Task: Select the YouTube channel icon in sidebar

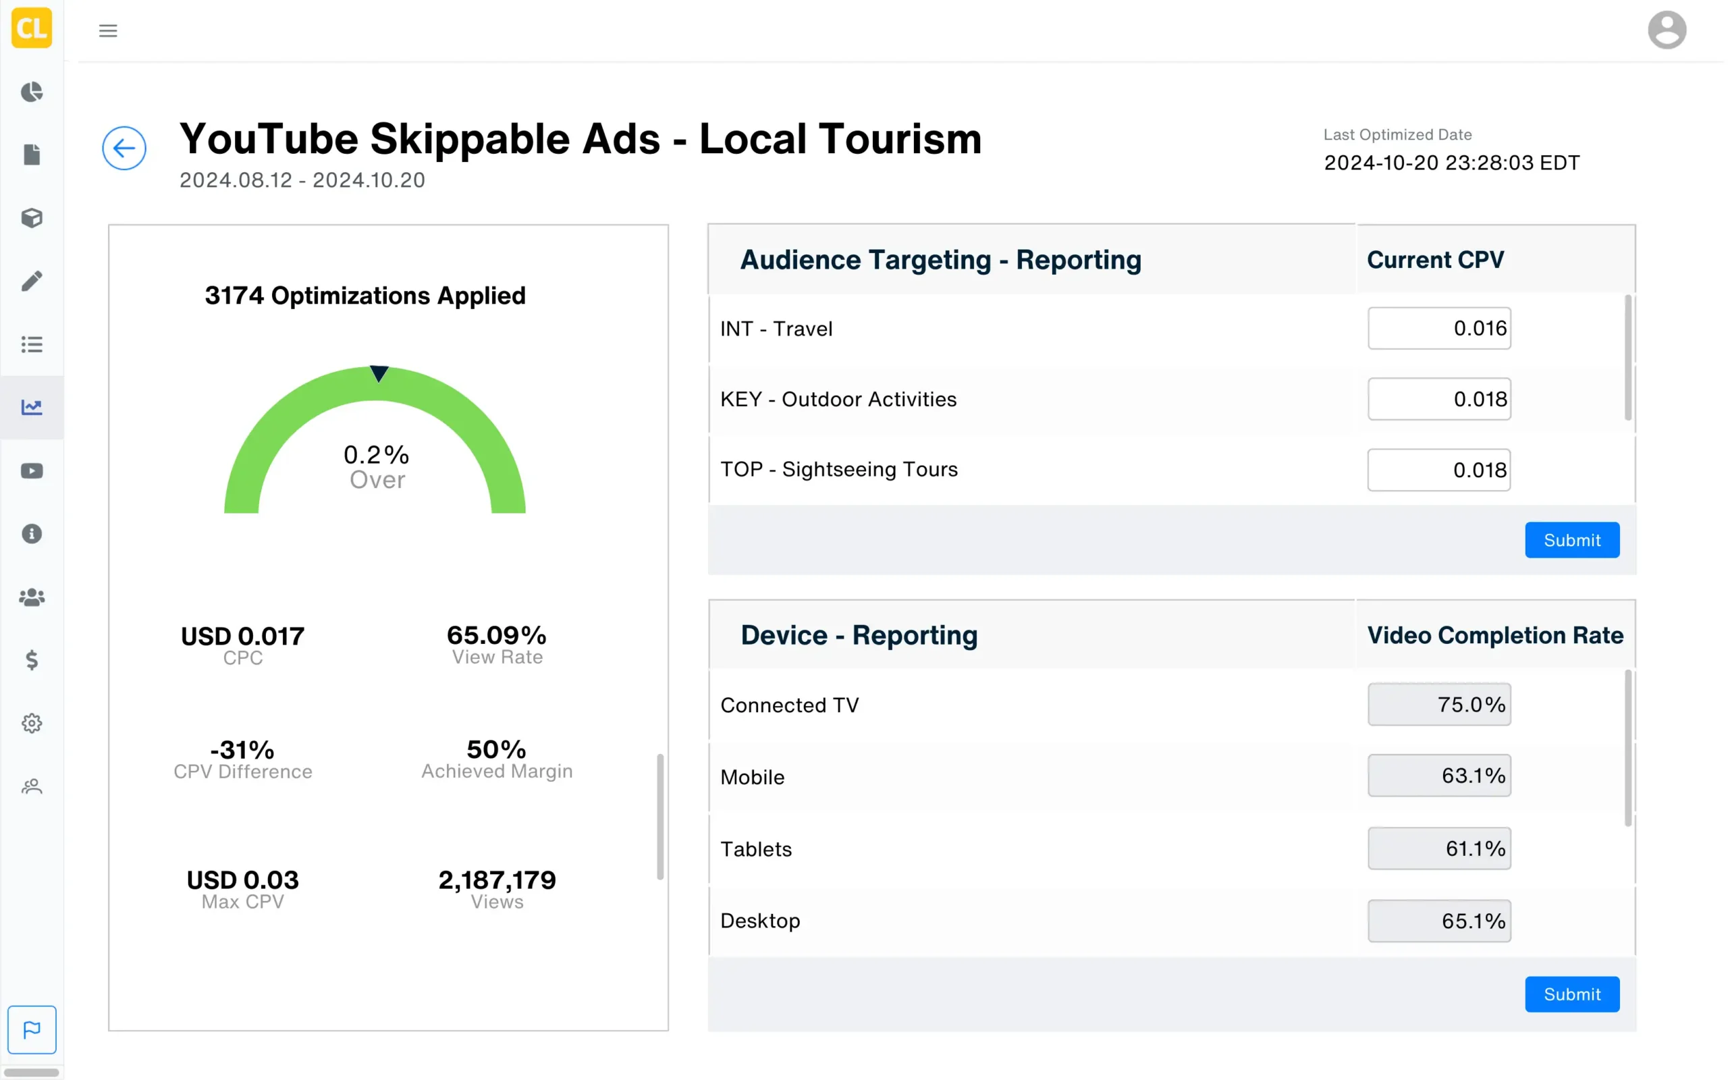Action: (x=32, y=470)
